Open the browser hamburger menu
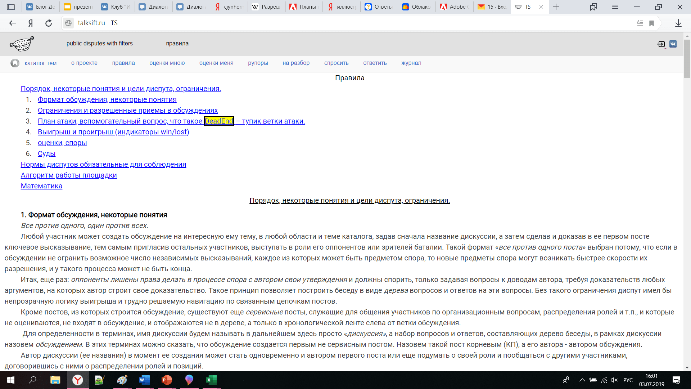This screenshot has width=691, height=389. coord(615,7)
